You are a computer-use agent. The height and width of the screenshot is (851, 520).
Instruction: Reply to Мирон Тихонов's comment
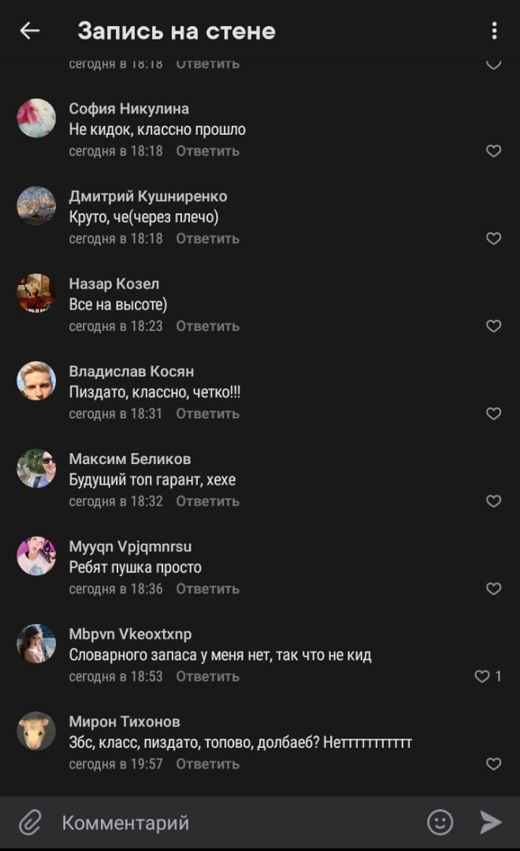coord(207,764)
